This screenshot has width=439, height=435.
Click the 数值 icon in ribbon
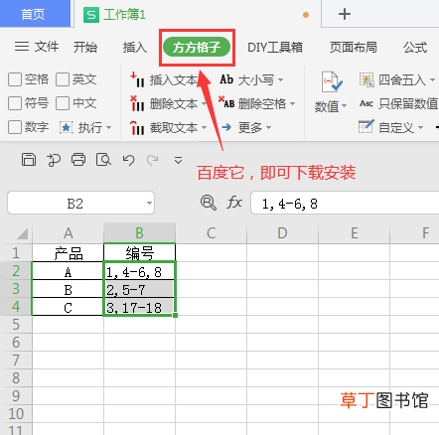point(332,82)
